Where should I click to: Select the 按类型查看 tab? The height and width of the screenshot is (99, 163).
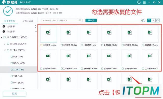tap(9, 21)
